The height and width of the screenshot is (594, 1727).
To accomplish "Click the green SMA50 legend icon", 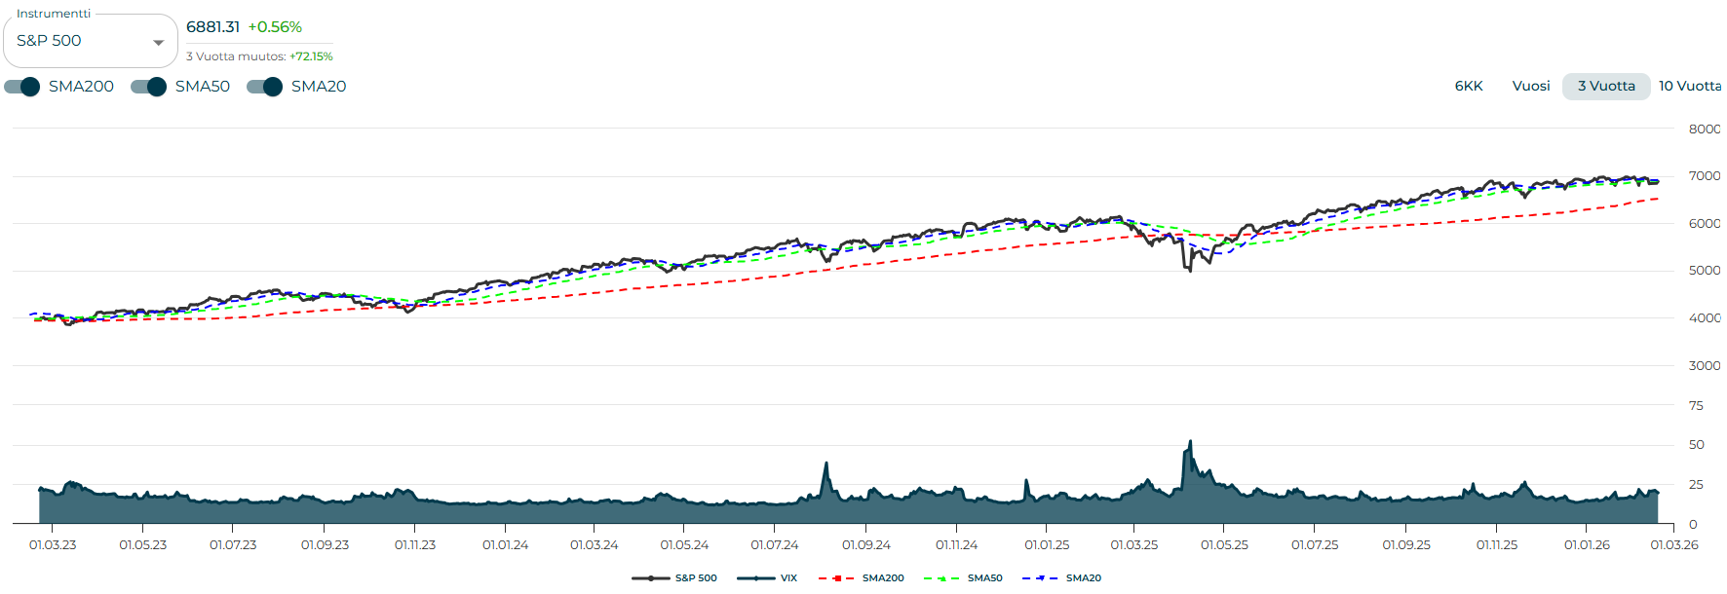I will [x=941, y=578].
